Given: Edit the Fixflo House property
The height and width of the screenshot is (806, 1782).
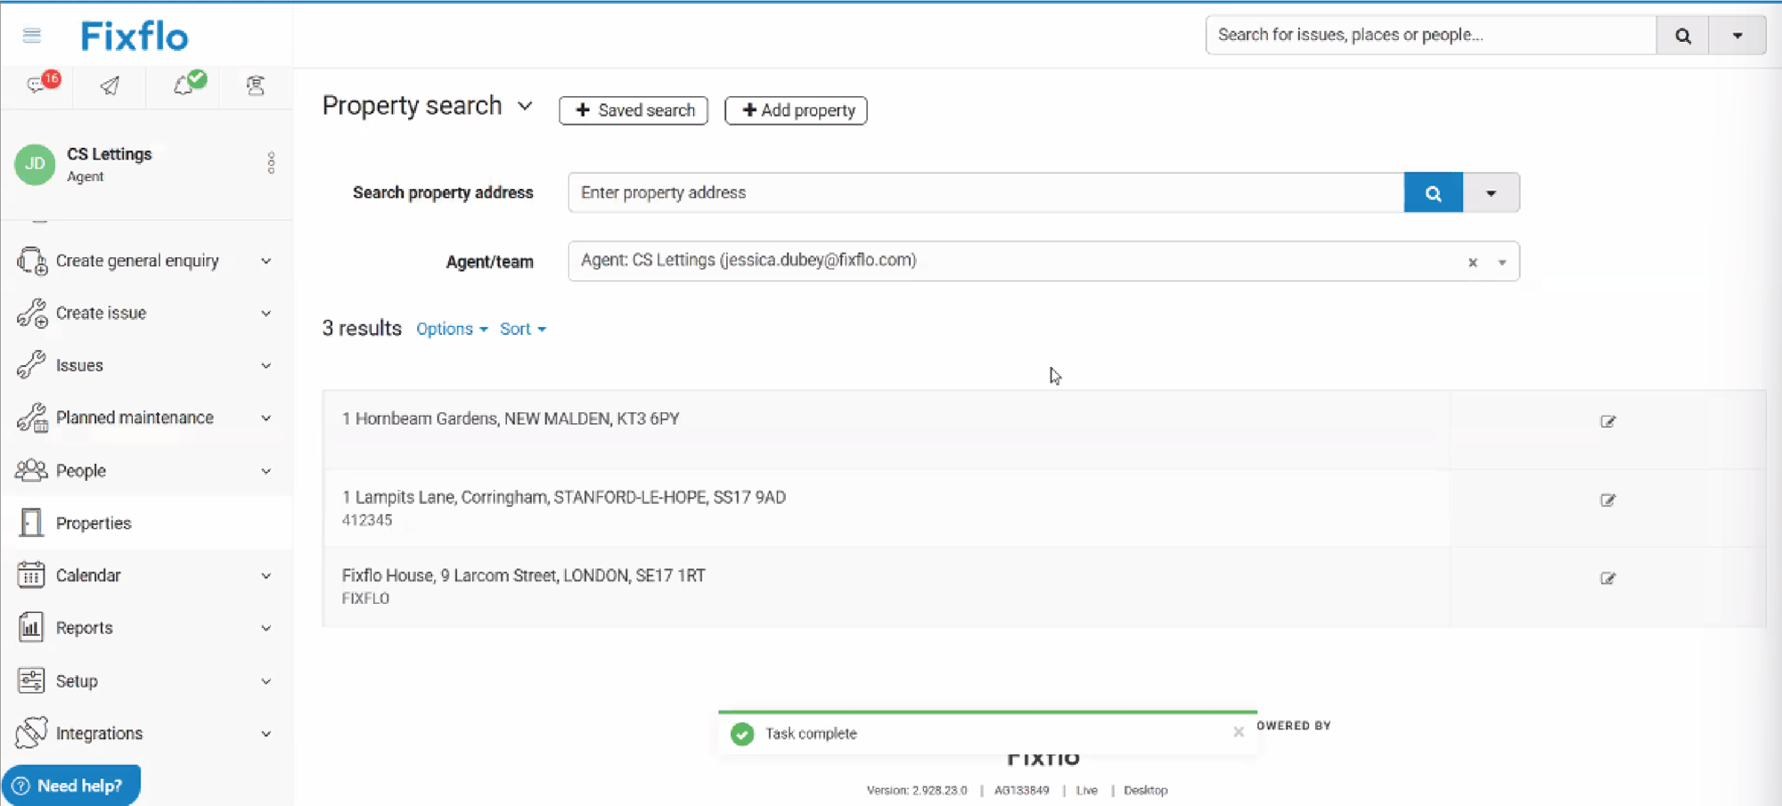Looking at the screenshot, I should (x=1607, y=579).
